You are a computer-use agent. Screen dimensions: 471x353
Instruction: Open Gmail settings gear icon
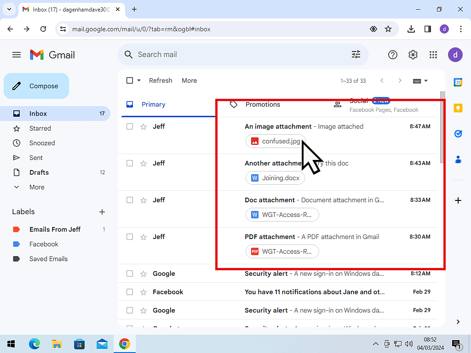pos(413,55)
